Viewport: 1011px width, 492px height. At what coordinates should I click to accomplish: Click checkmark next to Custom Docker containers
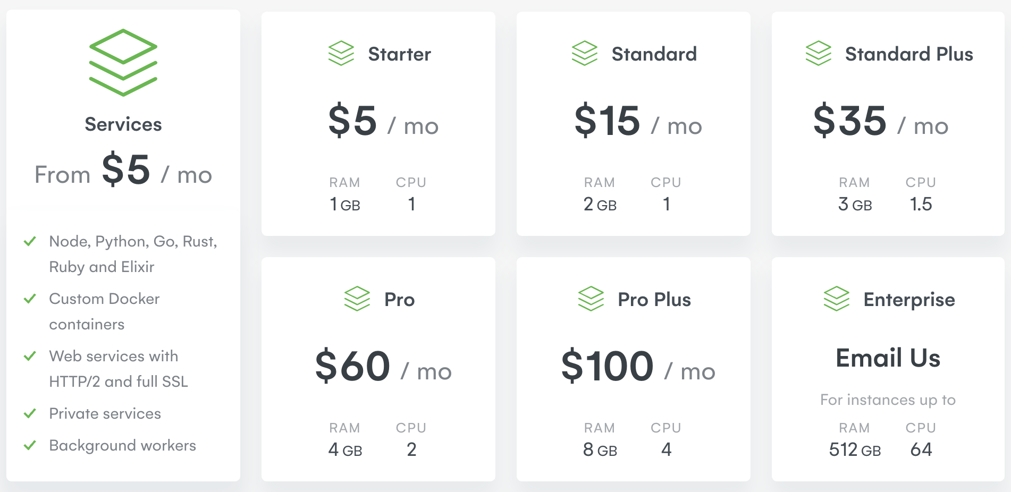(x=30, y=299)
